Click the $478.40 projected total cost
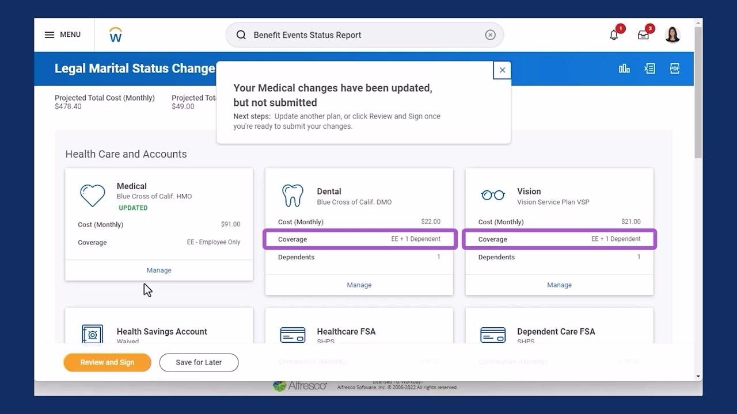The image size is (737, 414). 68,106
